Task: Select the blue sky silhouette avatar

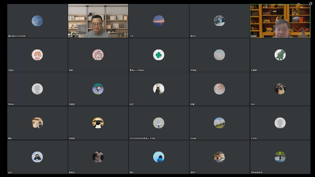Action: [x=159, y=157]
